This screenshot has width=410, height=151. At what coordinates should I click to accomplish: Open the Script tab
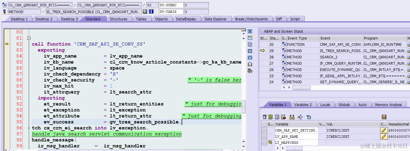[x=295, y=19]
